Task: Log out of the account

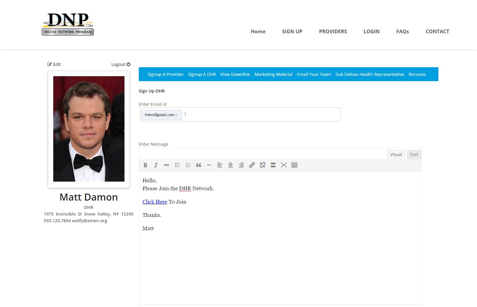Action: pyautogui.click(x=121, y=64)
